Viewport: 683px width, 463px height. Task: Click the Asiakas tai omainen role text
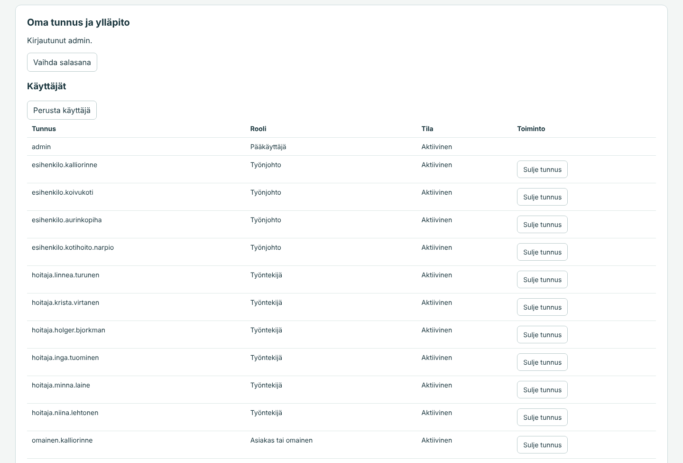[x=281, y=440]
